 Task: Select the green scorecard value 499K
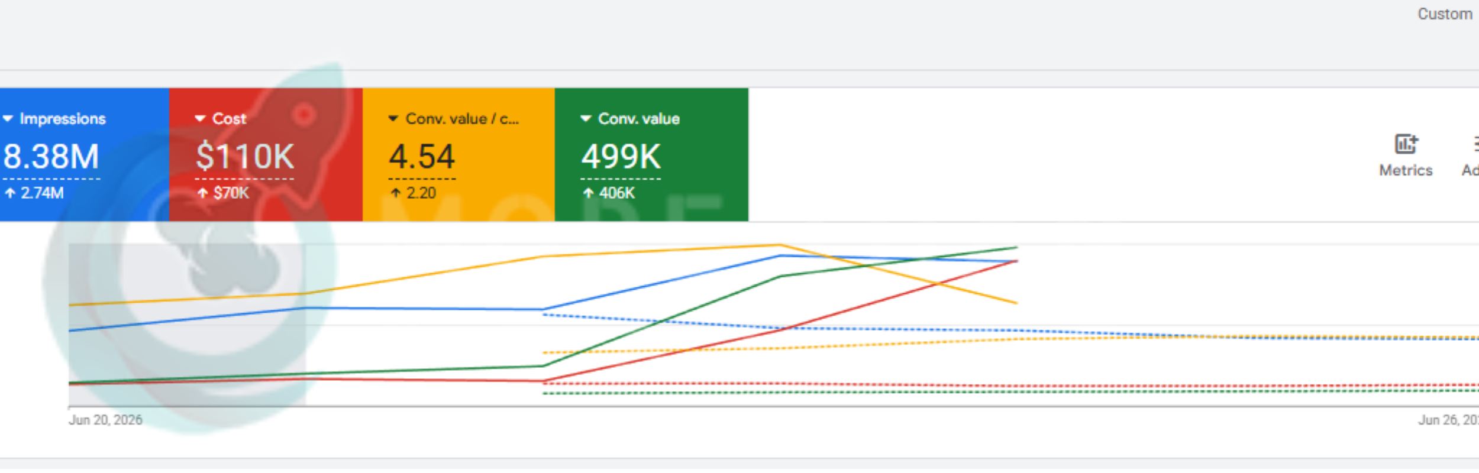[x=621, y=157]
